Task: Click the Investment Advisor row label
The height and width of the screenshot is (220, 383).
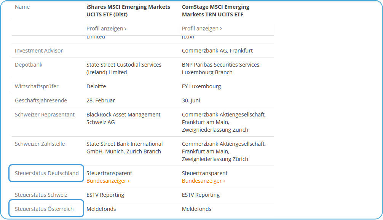Action: pos(39,51)
